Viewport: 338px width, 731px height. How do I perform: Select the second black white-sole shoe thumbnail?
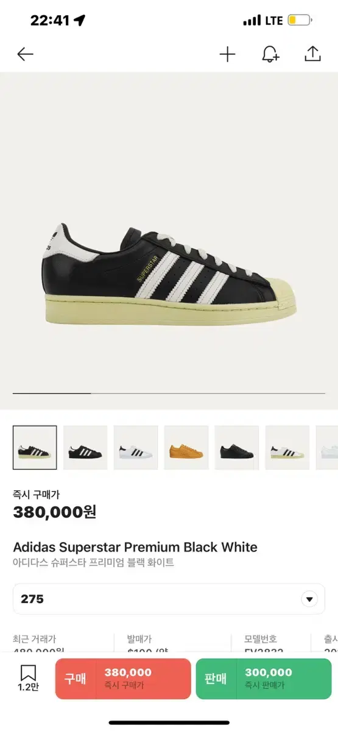coord(85,448)
